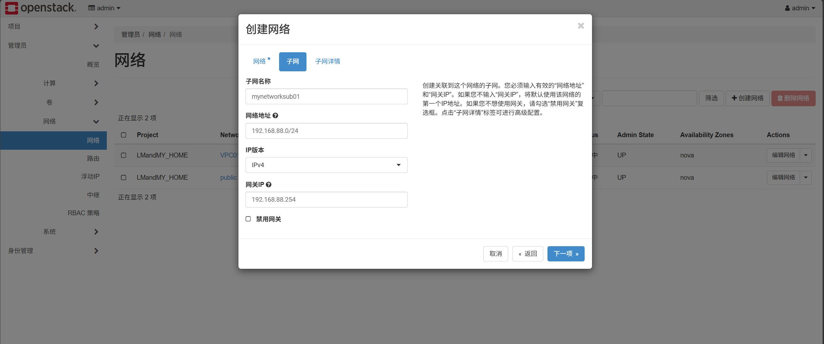Open the 浮动IP sidebar item
Screen dimensions: 824x344
click(90, 177)
